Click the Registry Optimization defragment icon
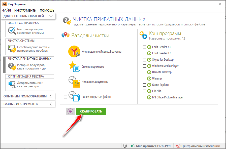Image resolution: width=226 pixels, height=149 pixels. point(12,84)
